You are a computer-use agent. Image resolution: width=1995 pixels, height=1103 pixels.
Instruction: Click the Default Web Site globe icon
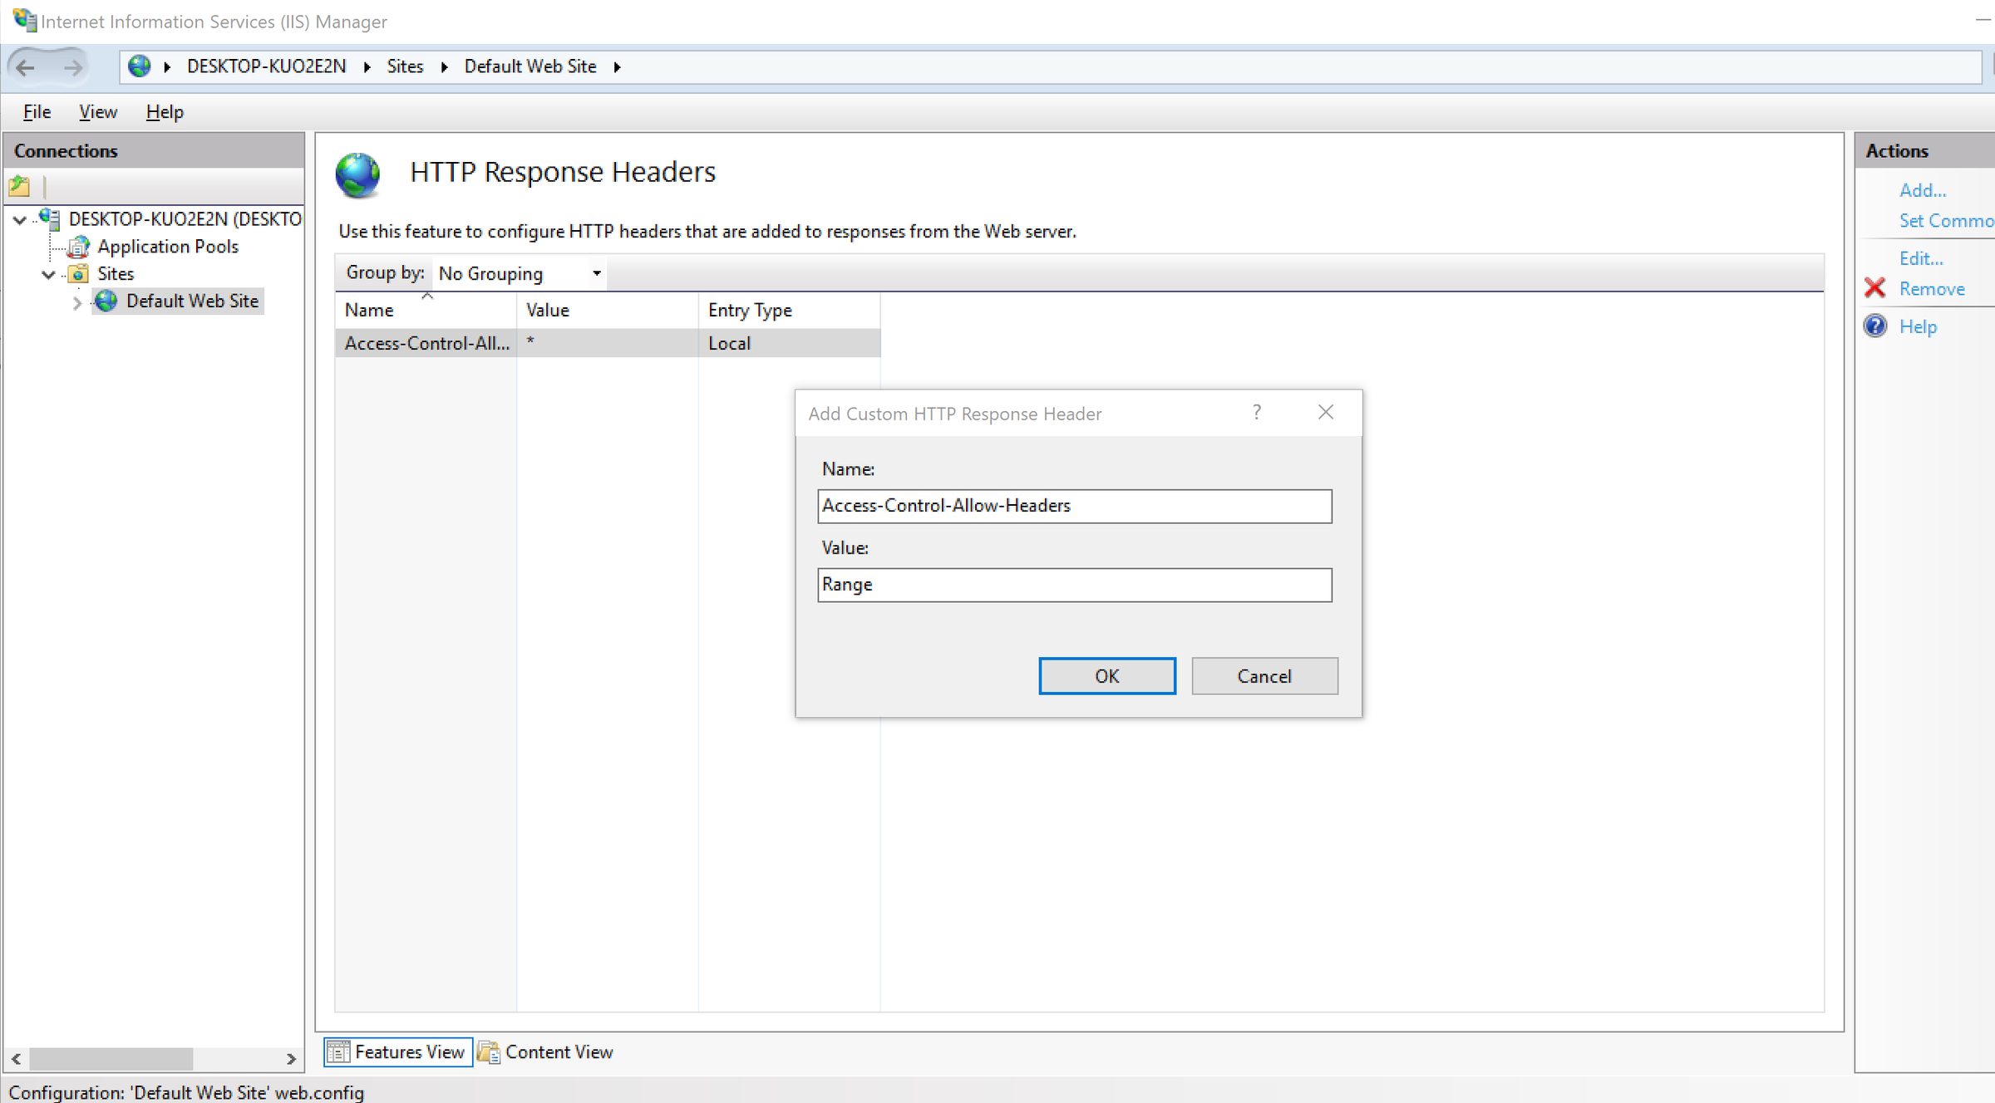tap(106, 301)
